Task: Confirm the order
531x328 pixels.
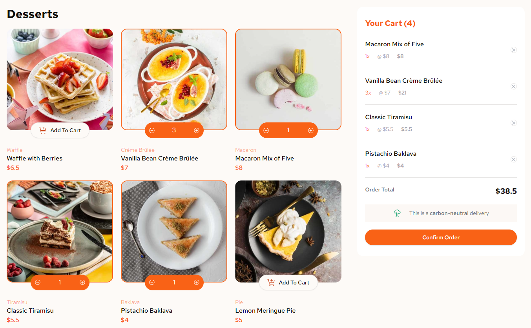Action: [441, 237]
